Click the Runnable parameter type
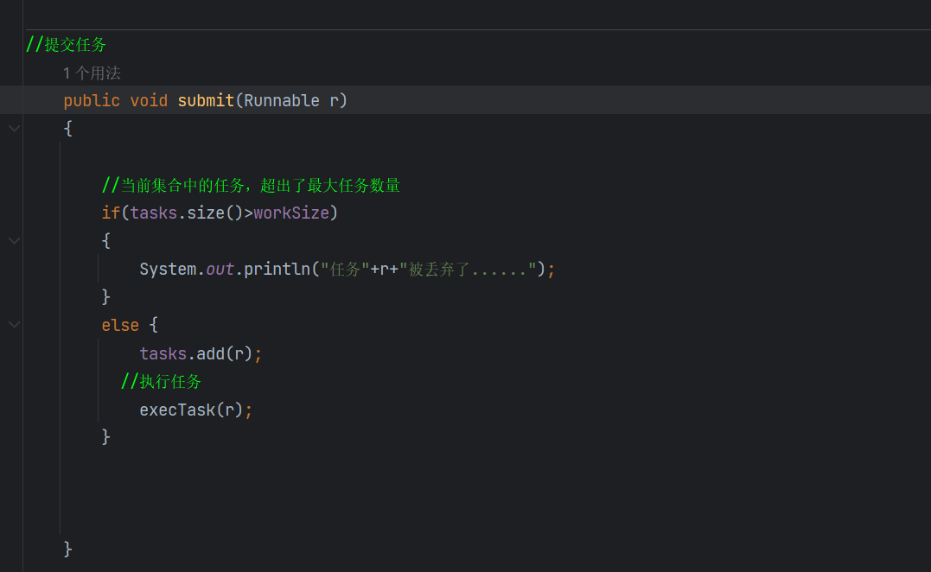The width and height of the screenshot is (931, 572). coord(282,100)
